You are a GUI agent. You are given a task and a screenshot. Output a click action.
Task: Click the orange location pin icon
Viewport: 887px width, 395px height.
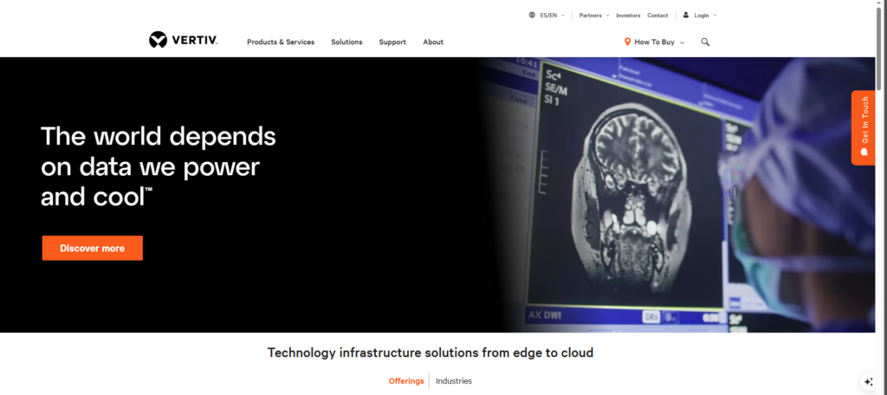coord(626,42)
